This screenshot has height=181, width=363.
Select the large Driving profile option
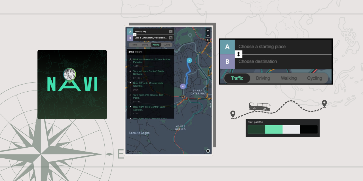pyautogui.click(x=263, y=78)
